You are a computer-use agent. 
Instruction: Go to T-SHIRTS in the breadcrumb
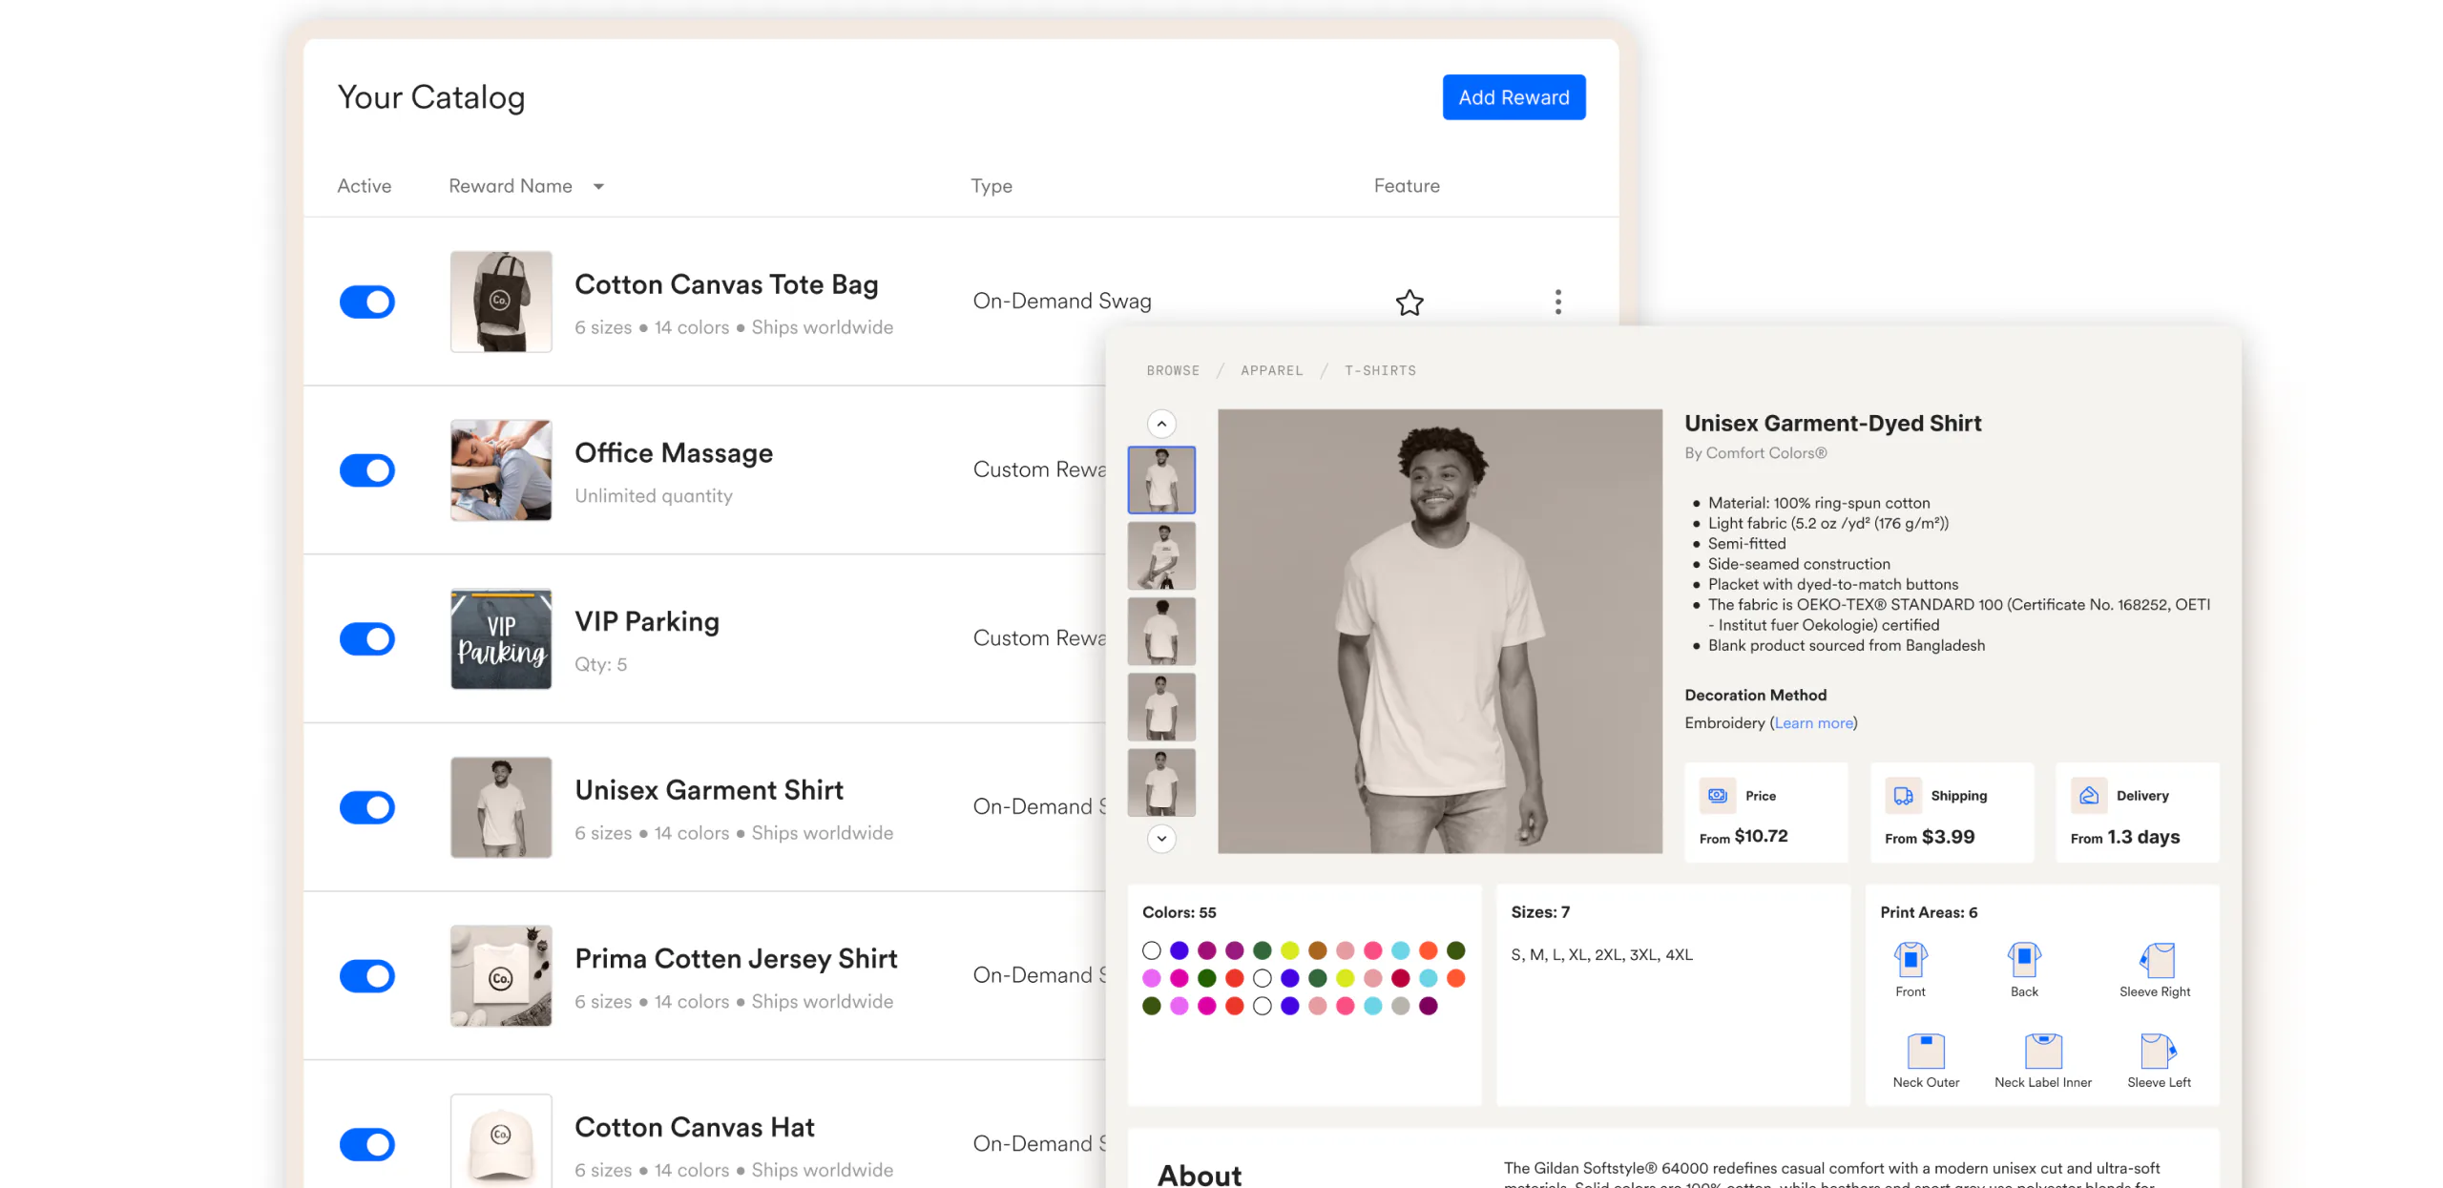click(1379, 371)
